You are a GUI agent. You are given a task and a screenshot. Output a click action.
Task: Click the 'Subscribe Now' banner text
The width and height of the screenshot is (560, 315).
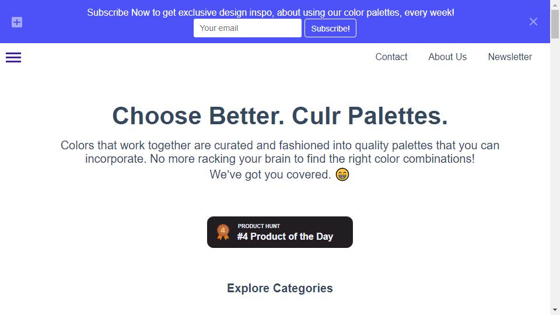tap(271, 12)
